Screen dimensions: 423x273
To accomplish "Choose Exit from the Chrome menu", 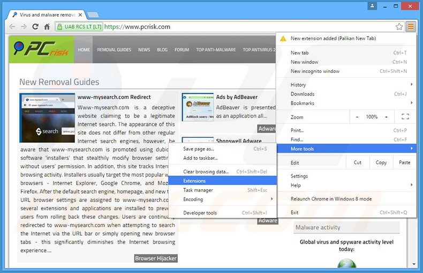I will [x=346, y=212].
